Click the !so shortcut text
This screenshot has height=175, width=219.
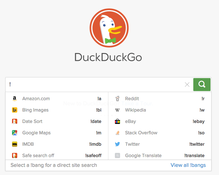(x=201, y=133)
